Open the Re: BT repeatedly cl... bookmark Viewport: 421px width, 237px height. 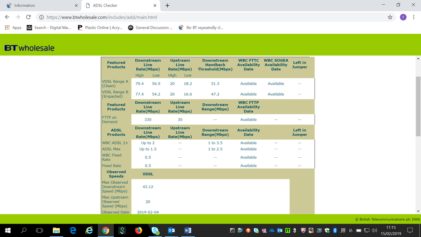(x=201, y=28)
